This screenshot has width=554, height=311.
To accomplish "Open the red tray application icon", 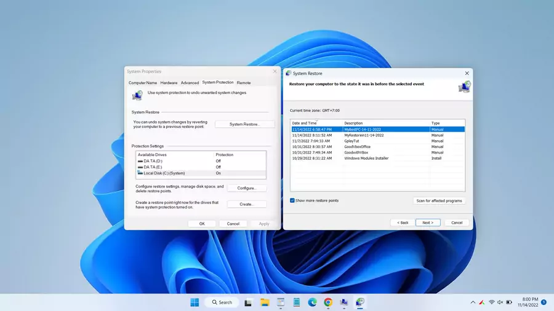I will [x=481, y=302].
